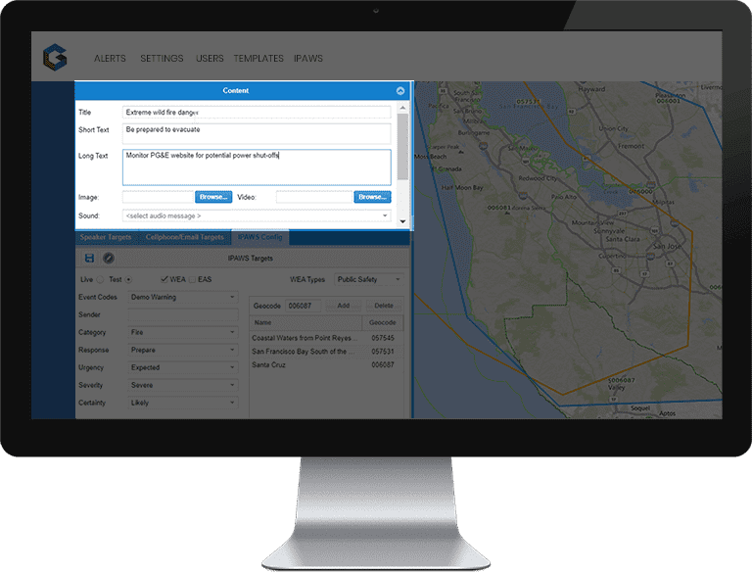
Task: Click the round edit icon beside save
Action: [109, 258]
